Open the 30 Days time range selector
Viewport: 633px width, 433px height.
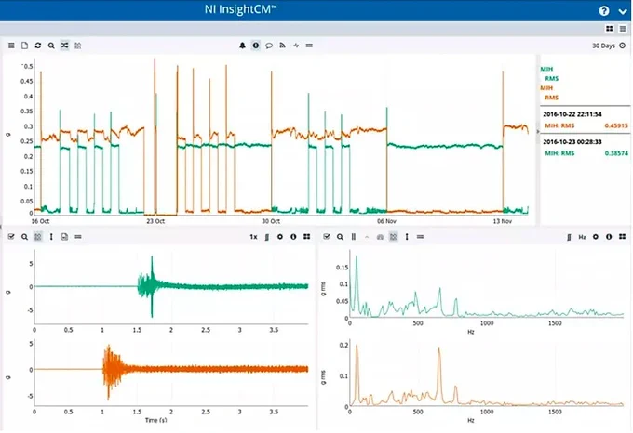click(x=603, y=46)
